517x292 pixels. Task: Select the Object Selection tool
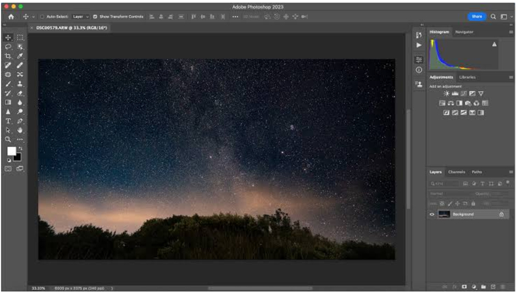[x=20, y=47]
